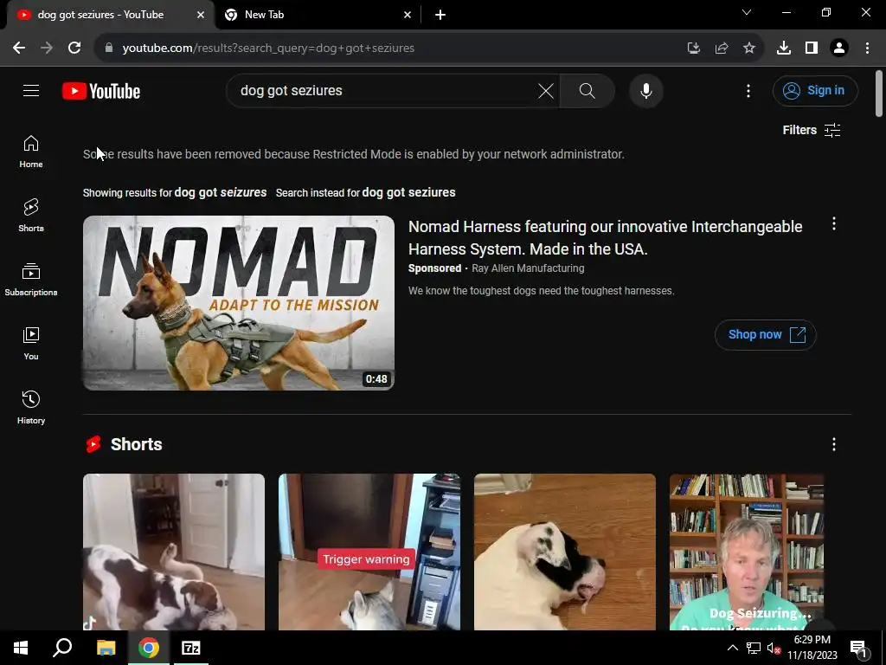This screenshot has width=886, height=665.
Task: Open the Chrome three-dot menu
Action: 867,48
